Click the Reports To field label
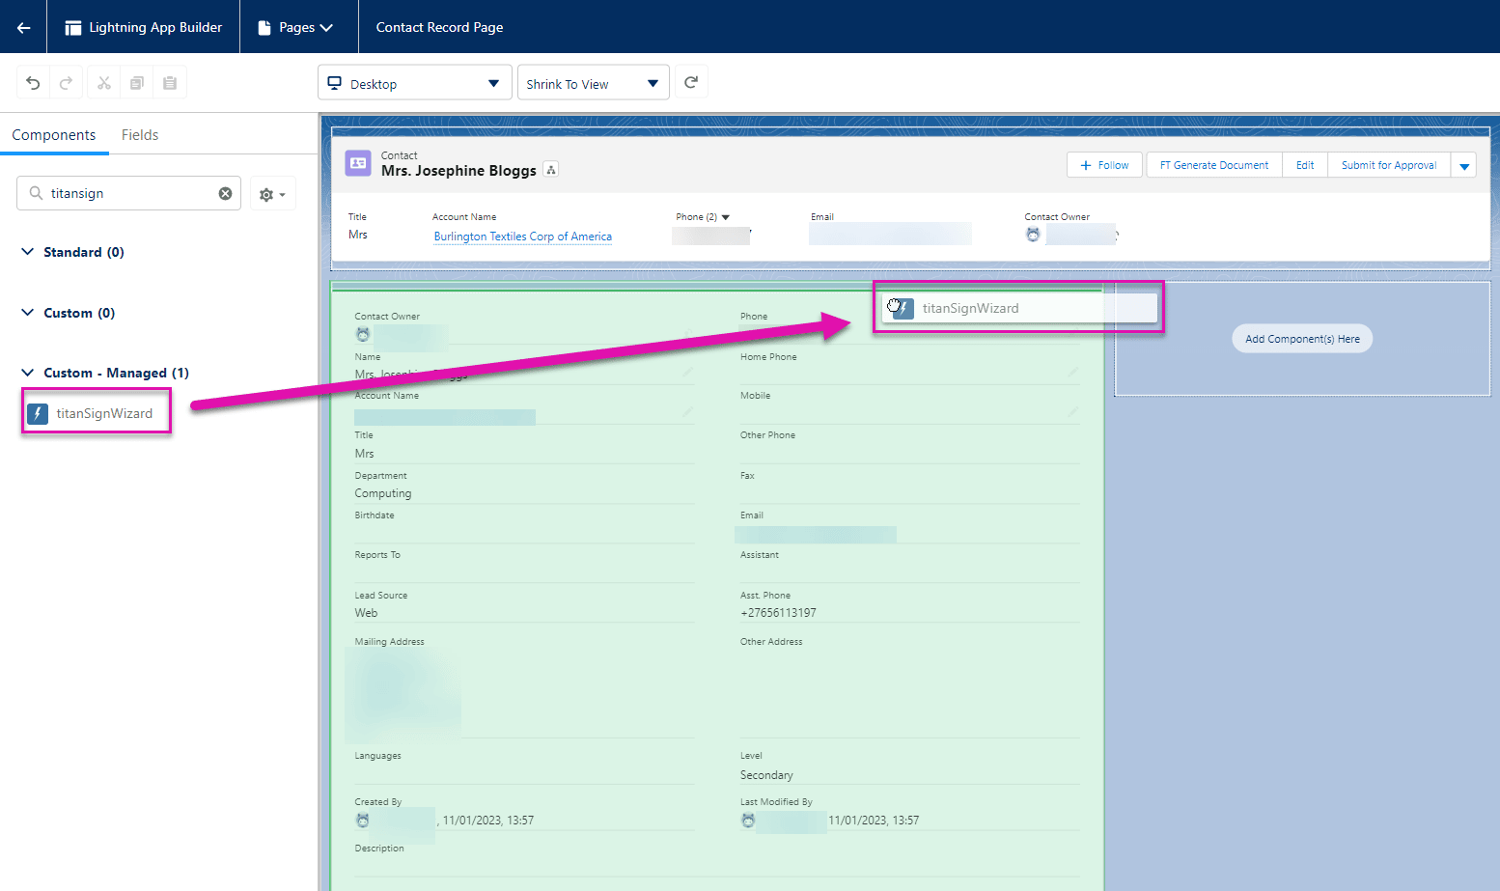The width and height of the screenshot is (1500, 891). [377, 555]
